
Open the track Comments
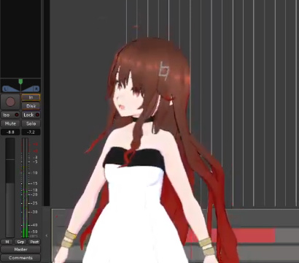point(20,258)
